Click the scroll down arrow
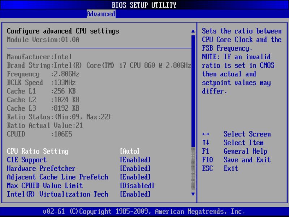 coord(193,194)
